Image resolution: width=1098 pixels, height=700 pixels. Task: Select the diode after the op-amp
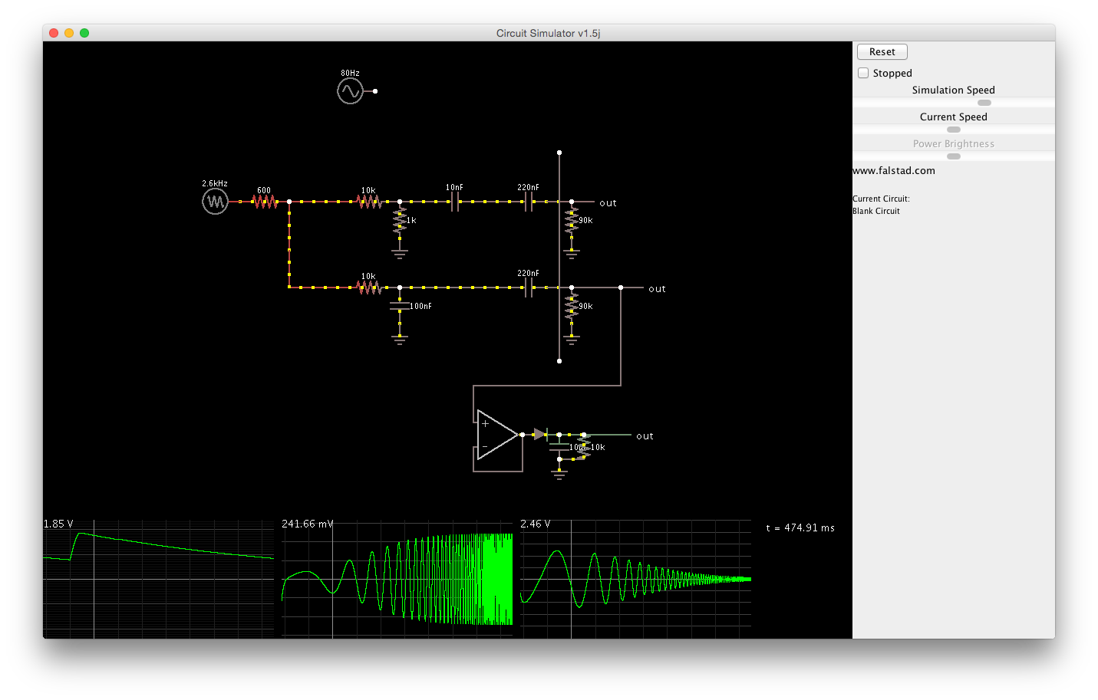pos(540,435)
